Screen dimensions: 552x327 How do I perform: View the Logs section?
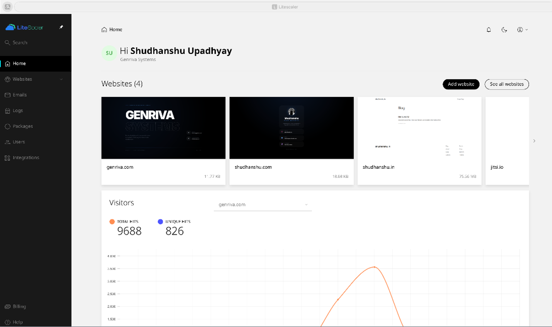[x=18, y=110]
